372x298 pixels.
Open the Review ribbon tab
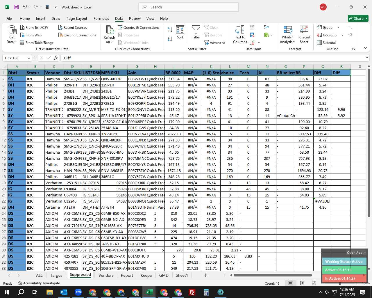pos(135,18)
